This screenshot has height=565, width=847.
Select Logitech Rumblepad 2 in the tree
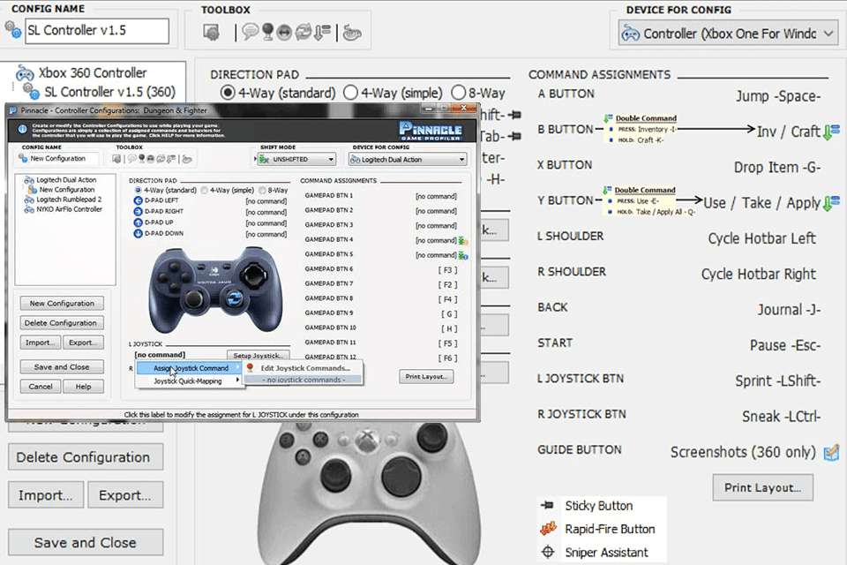(69, 200)
